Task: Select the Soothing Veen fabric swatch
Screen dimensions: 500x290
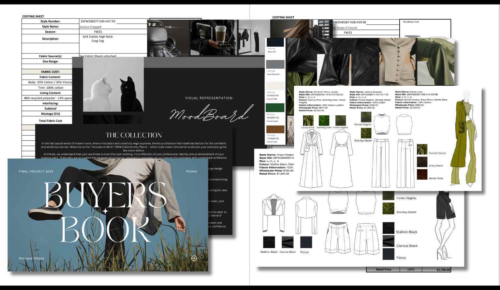Action: [324, 120]
